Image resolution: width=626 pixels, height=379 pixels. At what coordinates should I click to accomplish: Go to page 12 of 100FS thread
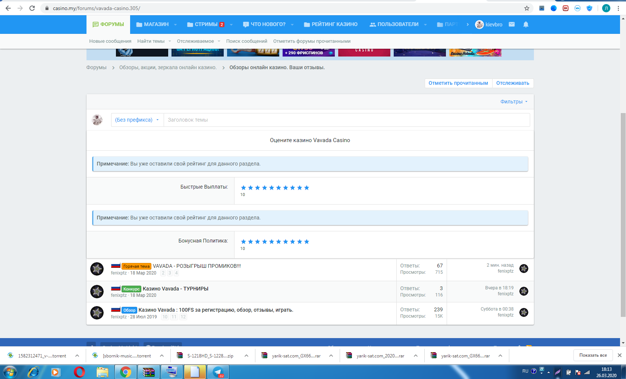[x=183, y=317]
